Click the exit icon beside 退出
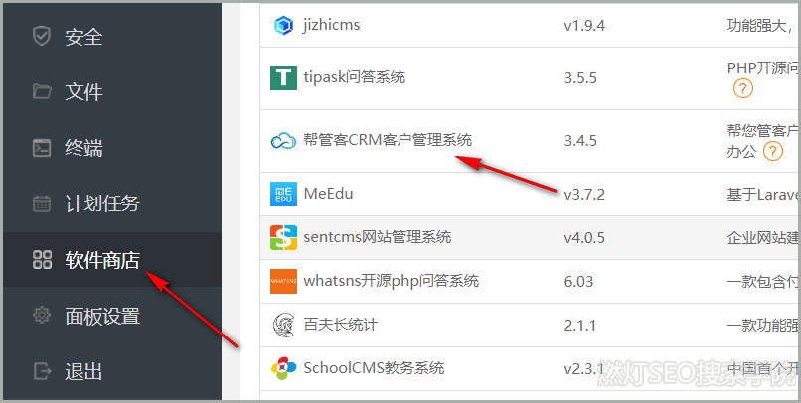This screenshot has width=801, height=403. [42, 371]
